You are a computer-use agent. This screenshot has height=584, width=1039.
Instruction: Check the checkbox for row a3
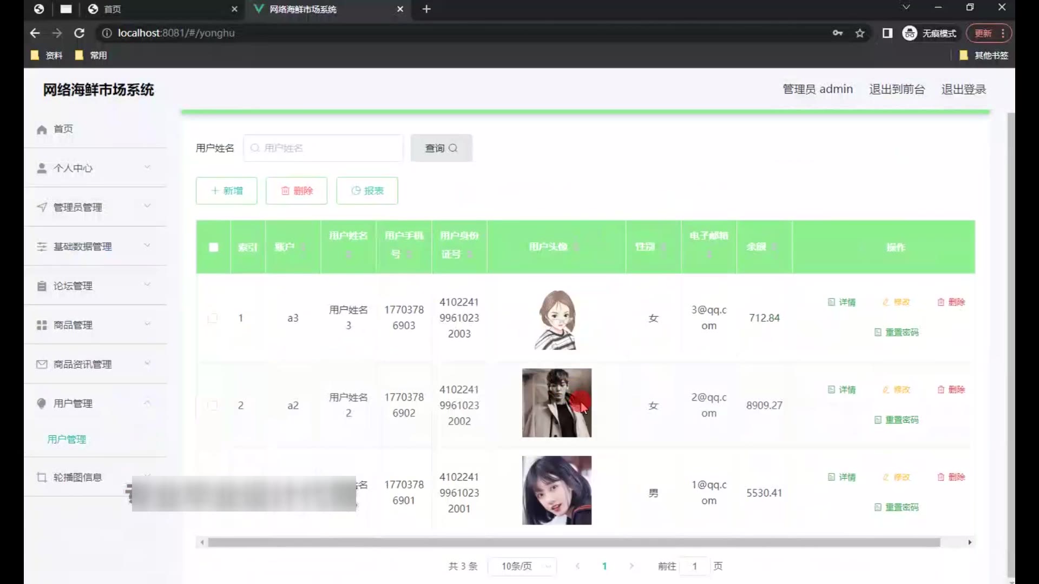(x=213, y=318)
